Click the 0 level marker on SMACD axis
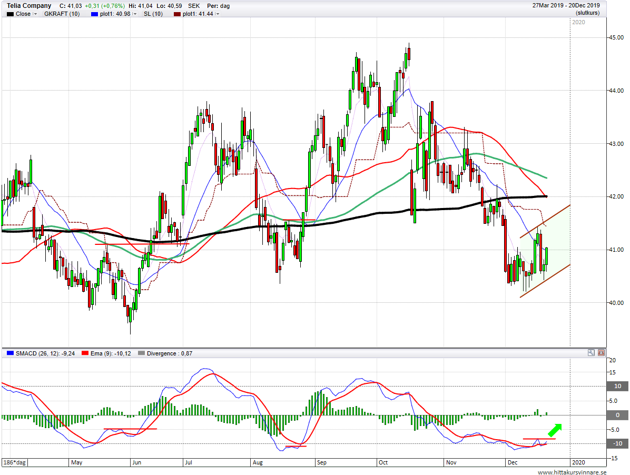630x475 pixels. [x=618, y=415]
